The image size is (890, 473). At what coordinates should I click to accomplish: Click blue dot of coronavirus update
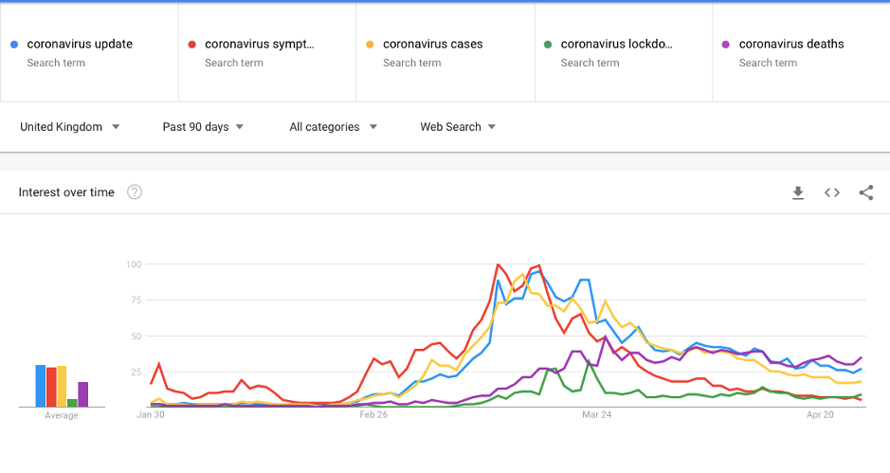pyautogui.click(x=13, y=45)
